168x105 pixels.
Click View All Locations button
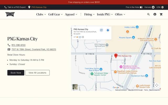click(x=37, y=73)
